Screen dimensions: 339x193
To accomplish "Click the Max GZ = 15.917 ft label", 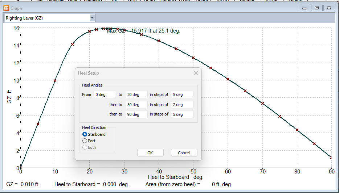I will click(x=144, y=31).
